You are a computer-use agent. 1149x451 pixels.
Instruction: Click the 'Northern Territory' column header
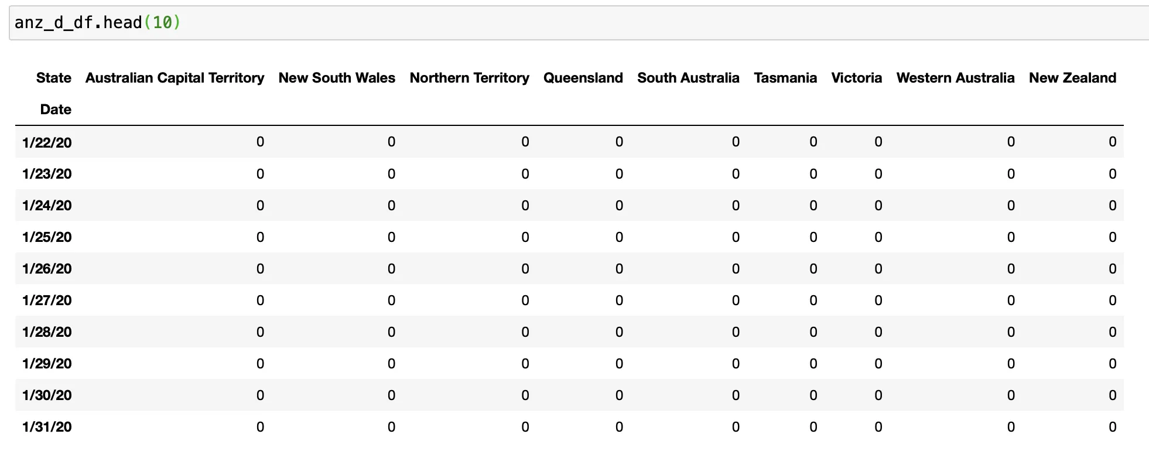point(469,78)
